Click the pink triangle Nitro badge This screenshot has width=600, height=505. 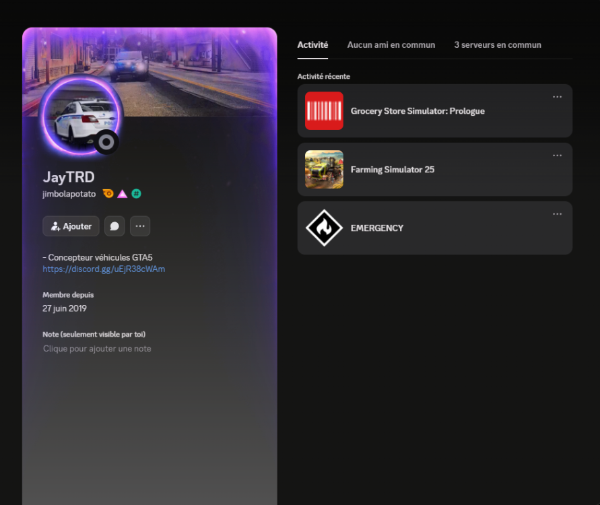point(122,194)
